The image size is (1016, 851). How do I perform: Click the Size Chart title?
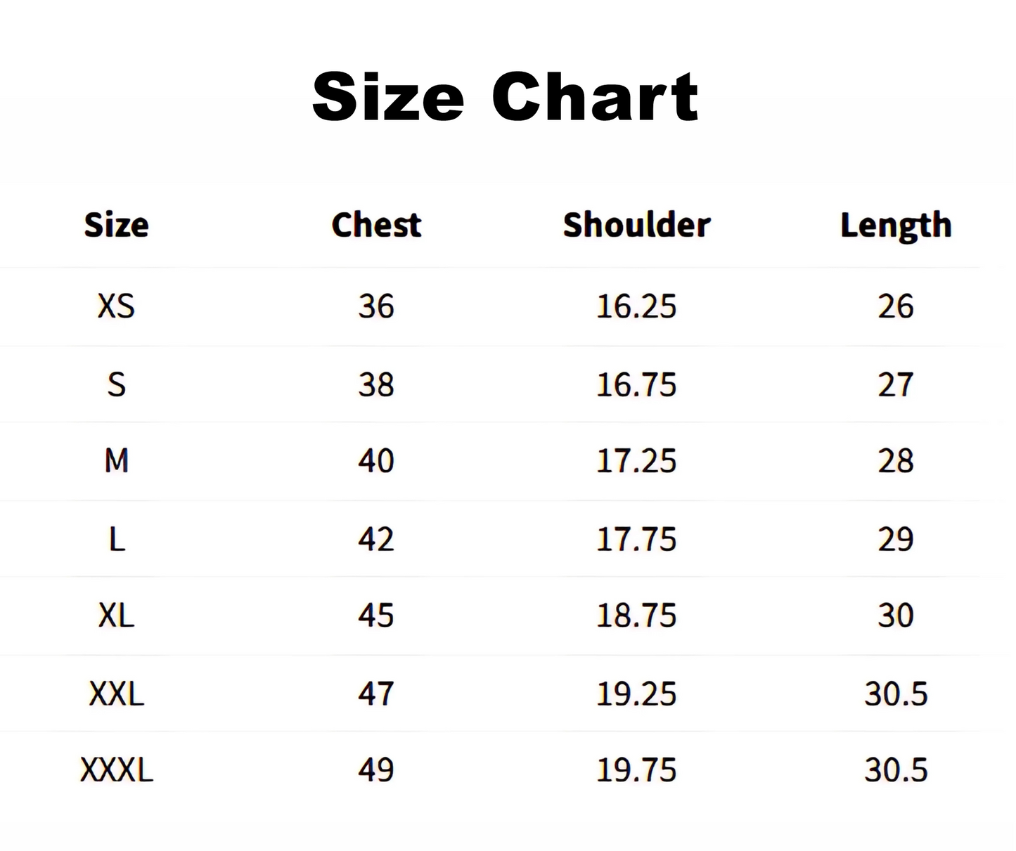click(x=505, y=97)
